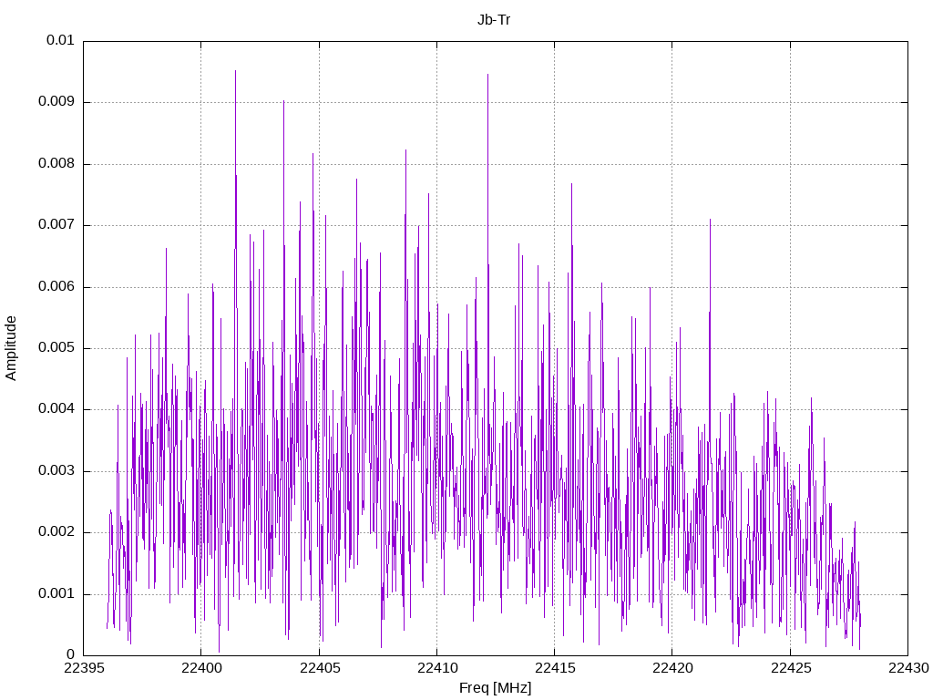Click the y-axis tick label 0 at origin
This screenshot has height=700, width=933.
pyautogui.click(x=71, y=655)
